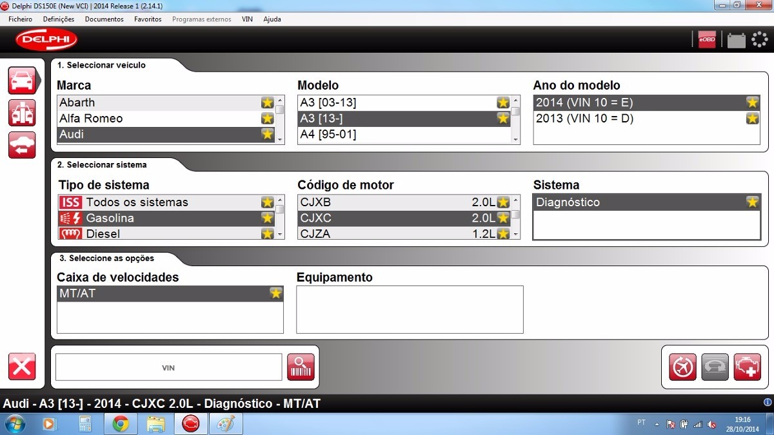Select MT/AT gearbox option
The height and width of the screenshot is (435, 774).
(170, 293)
